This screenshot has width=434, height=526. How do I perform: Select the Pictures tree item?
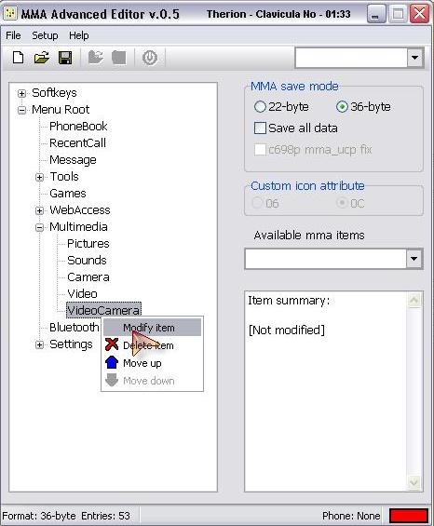[88, 244]
